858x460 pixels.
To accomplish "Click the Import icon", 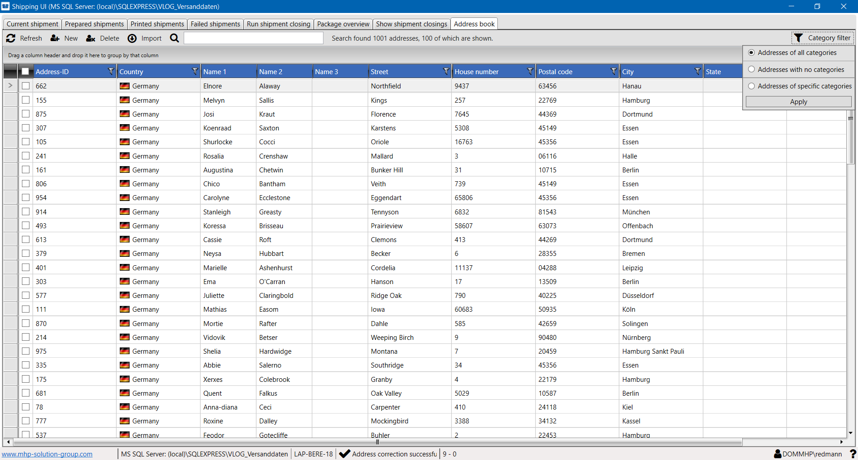I will point(132,38).
